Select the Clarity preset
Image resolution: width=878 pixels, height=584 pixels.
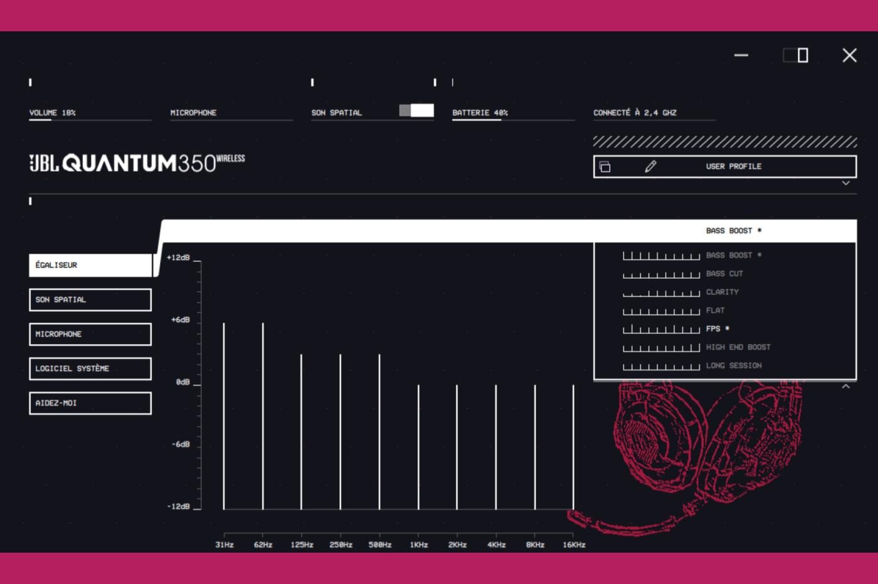722,292
